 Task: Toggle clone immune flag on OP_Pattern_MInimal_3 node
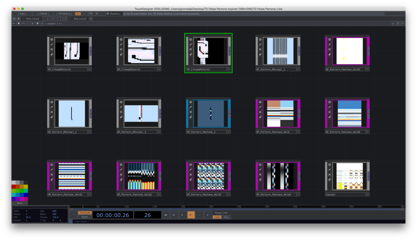tap(121, 107)
